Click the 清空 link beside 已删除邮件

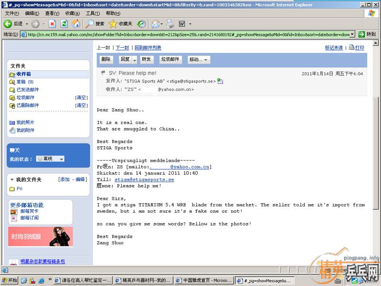click(81, 105)
